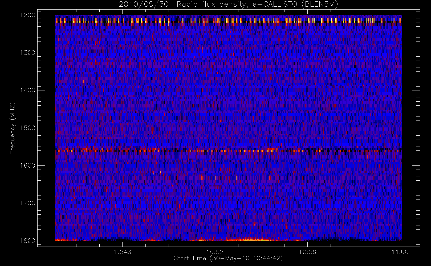Select the 1600 frequency tick label

tap(28, 165)
